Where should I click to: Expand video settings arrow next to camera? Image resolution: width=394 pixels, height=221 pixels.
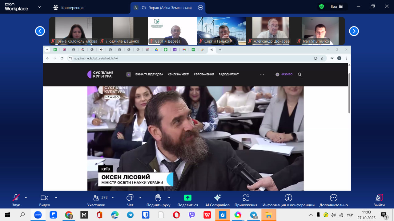click(56, 198)
